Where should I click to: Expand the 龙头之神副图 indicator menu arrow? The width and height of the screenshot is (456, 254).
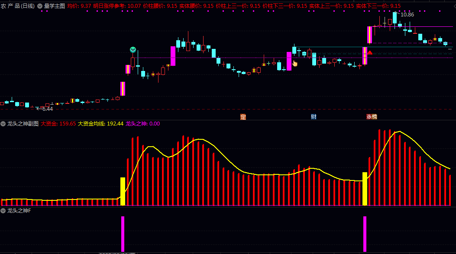(x=3, y=124)
